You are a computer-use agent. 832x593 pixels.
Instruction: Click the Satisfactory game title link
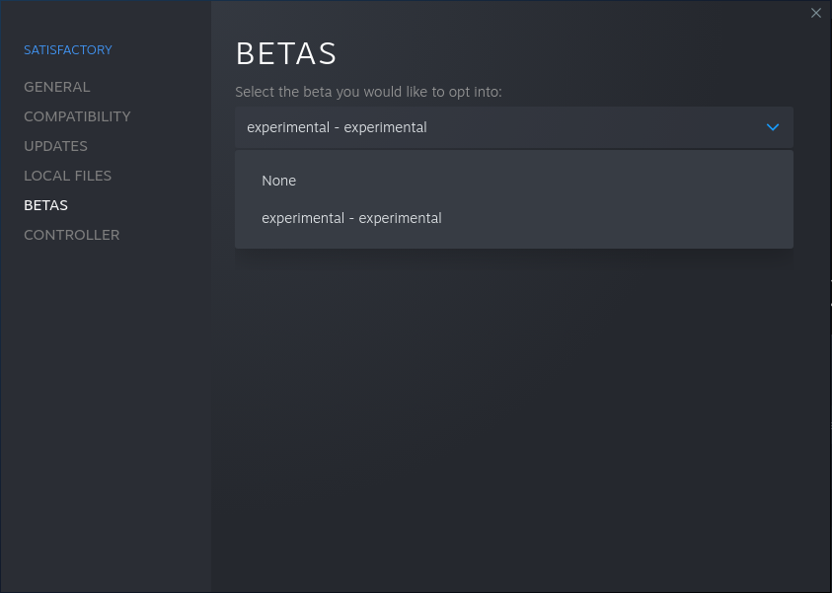68,50
